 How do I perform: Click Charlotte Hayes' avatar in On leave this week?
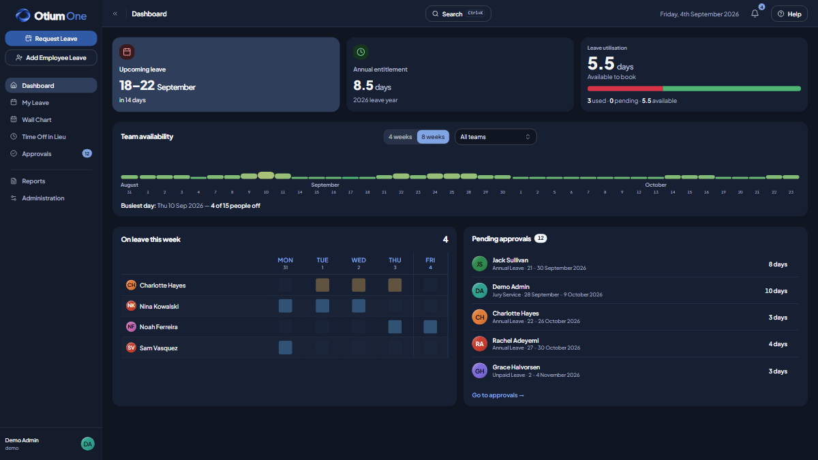132,286
